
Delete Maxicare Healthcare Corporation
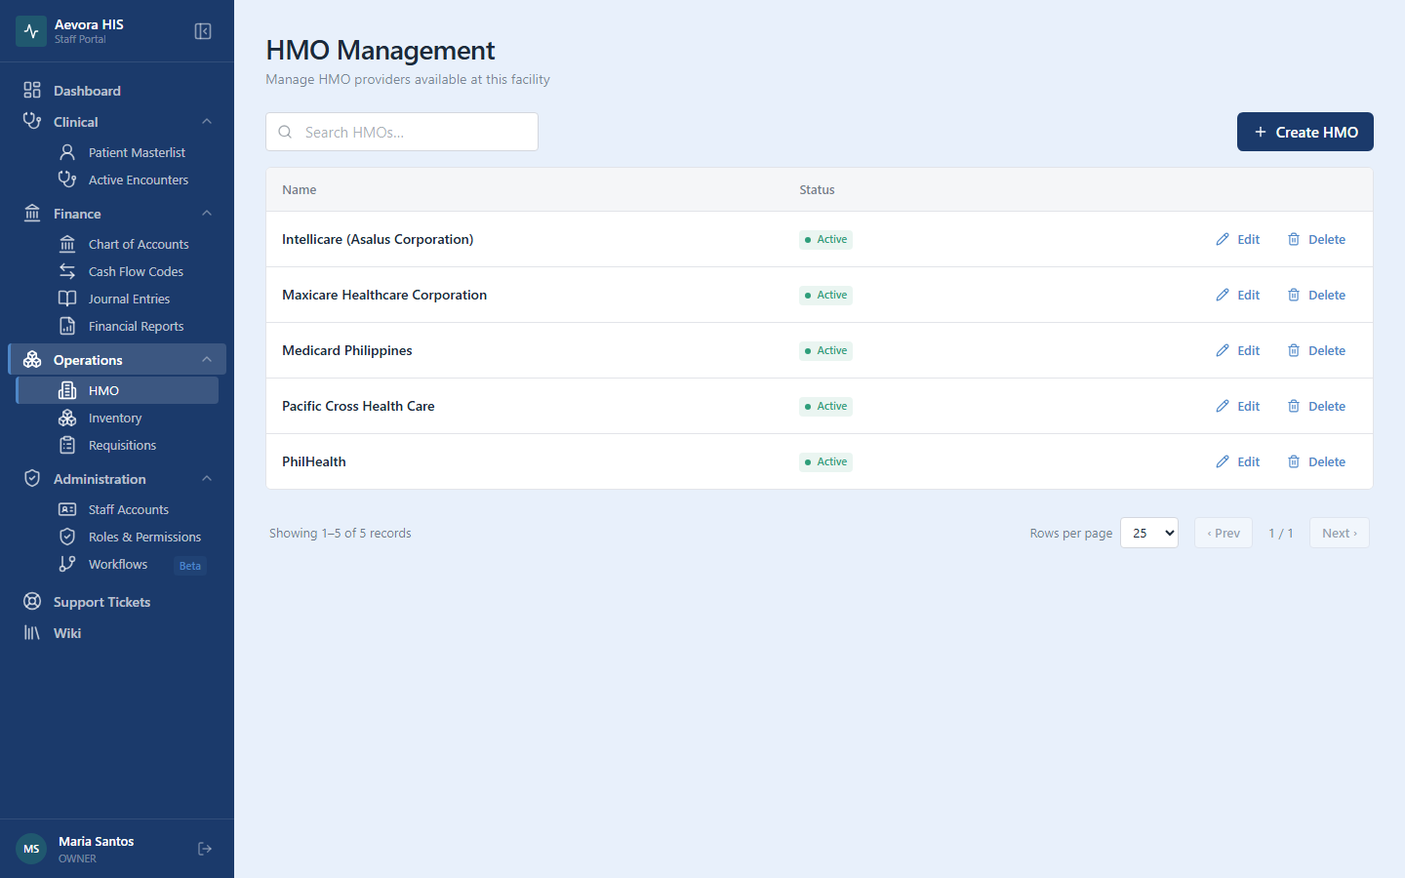tap(1316, 295)
